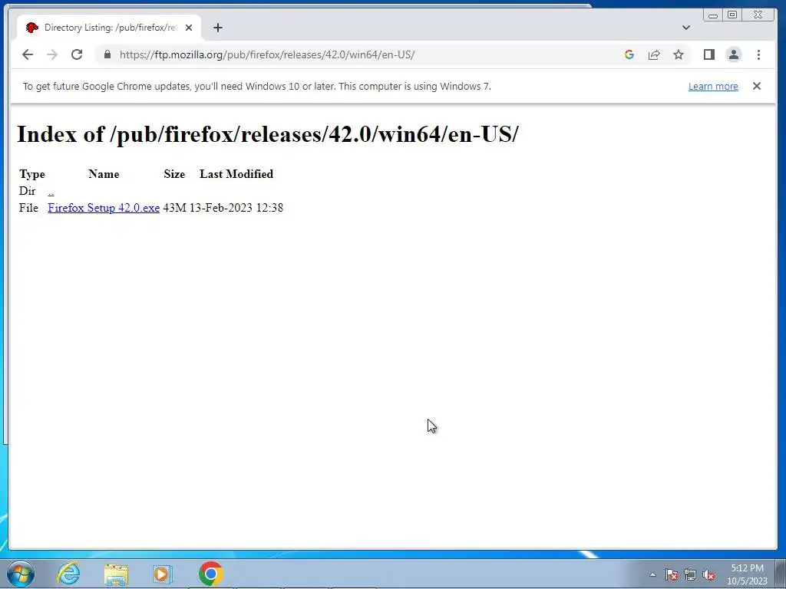The image size is (786, 589).
Task: View site information via the lock icon
Action: (107, 54)
